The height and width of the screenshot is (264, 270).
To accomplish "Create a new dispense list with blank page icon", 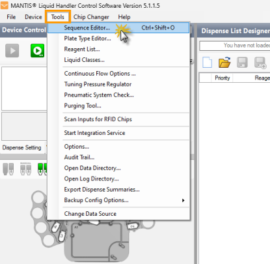I will [x=207, y=63].
